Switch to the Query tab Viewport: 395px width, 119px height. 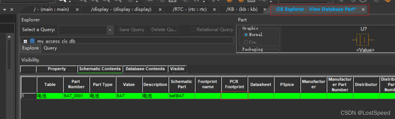pos(50,48)
